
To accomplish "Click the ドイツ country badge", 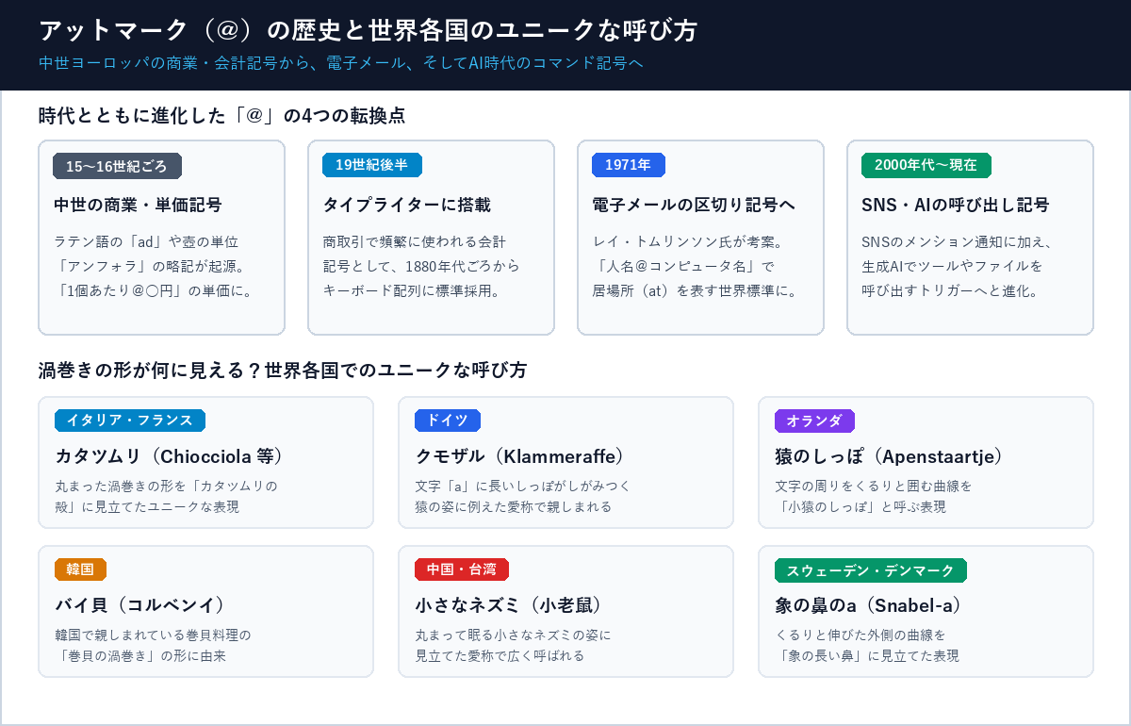I will point(448,421).
